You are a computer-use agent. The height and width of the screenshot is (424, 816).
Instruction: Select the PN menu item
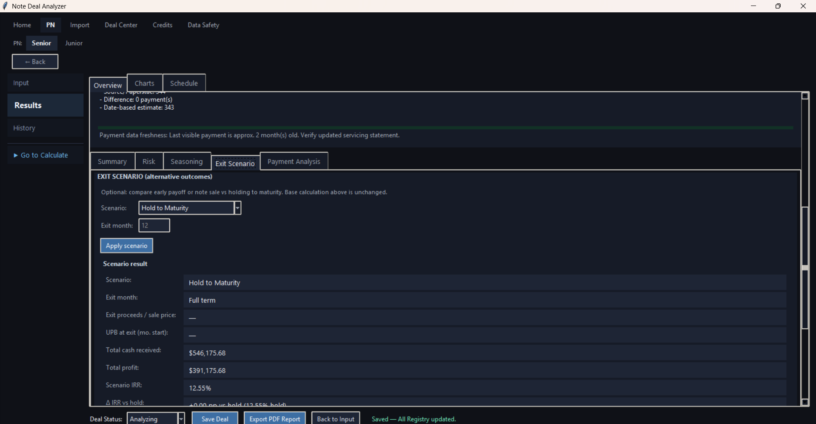(51, 25)
